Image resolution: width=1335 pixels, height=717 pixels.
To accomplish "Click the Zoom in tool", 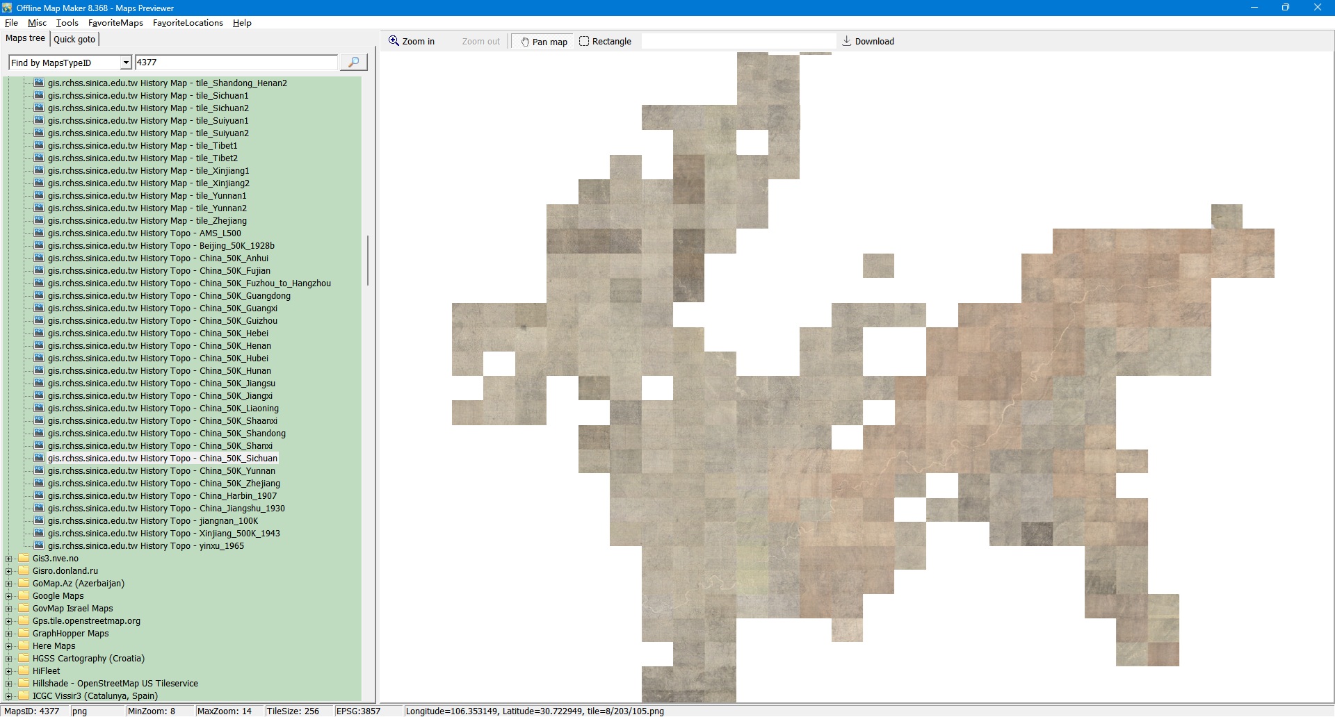I will (412, 42).
